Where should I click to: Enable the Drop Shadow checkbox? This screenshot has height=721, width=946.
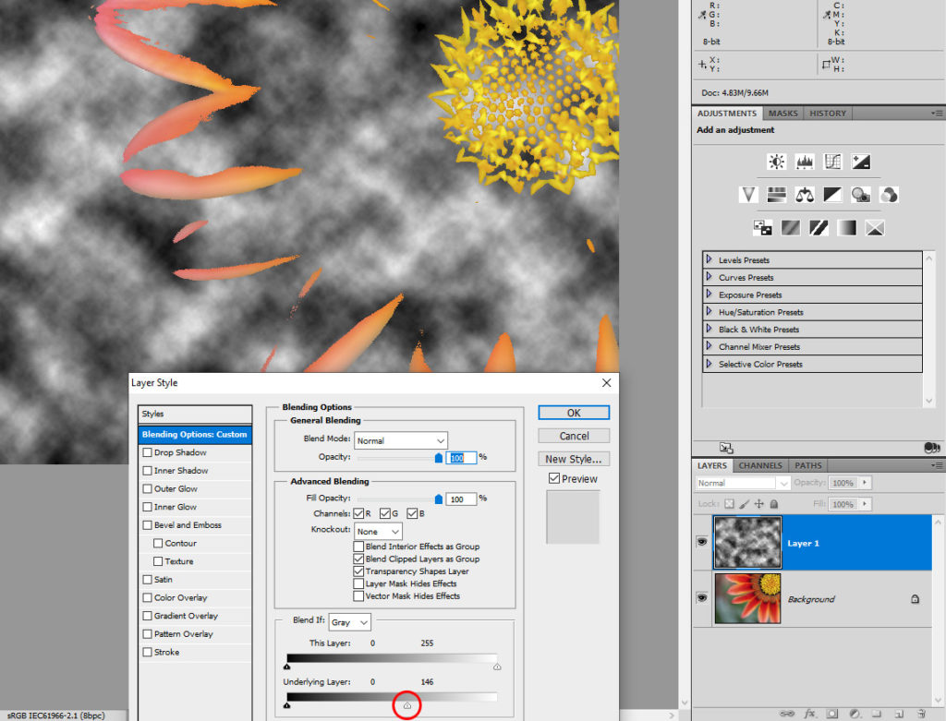[147, 452]
